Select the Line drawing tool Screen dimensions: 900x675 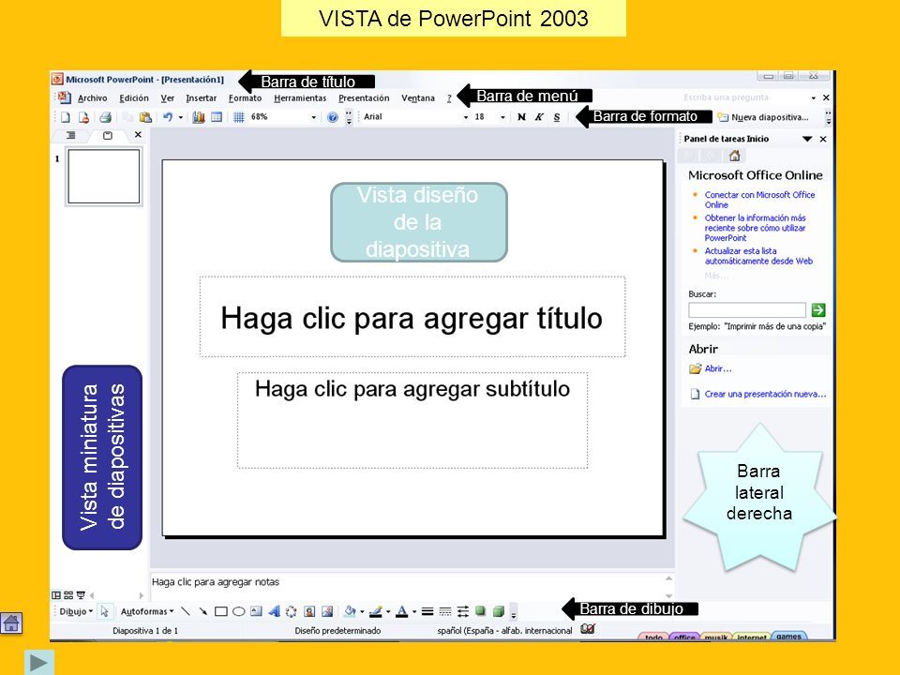tap(186, 612)
